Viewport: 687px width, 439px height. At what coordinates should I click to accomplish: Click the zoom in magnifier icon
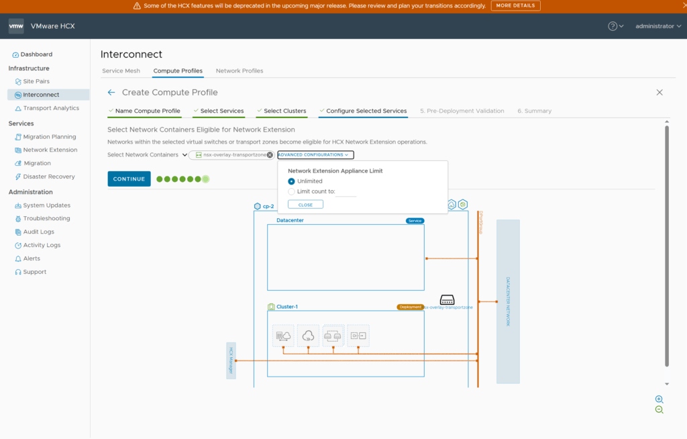pos(659,399)
